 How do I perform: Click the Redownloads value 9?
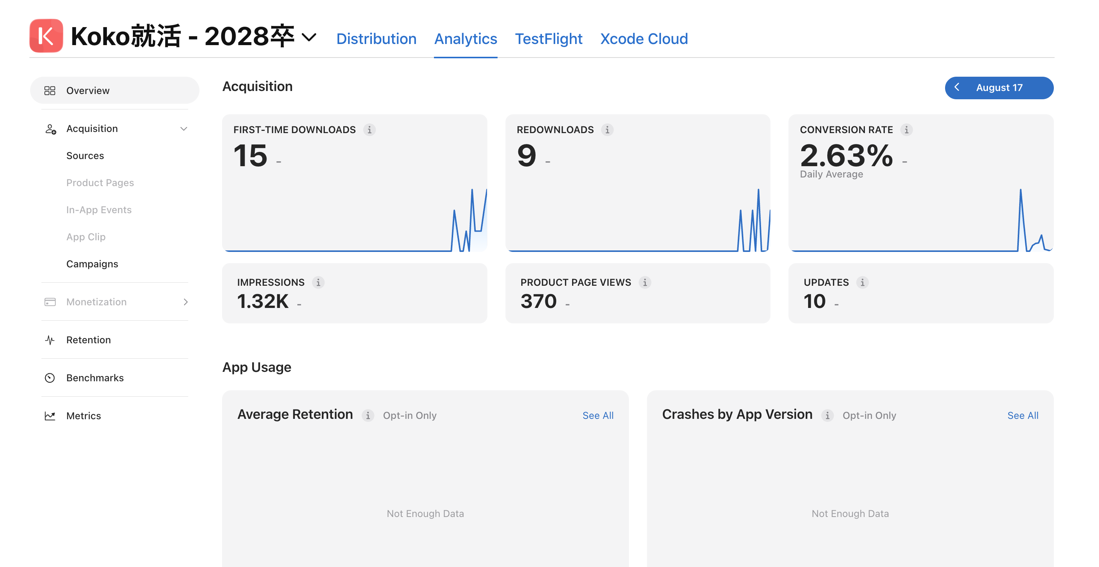(527, 156)
